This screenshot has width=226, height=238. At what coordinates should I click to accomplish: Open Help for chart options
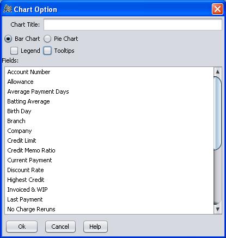click(x=95, y=227)
